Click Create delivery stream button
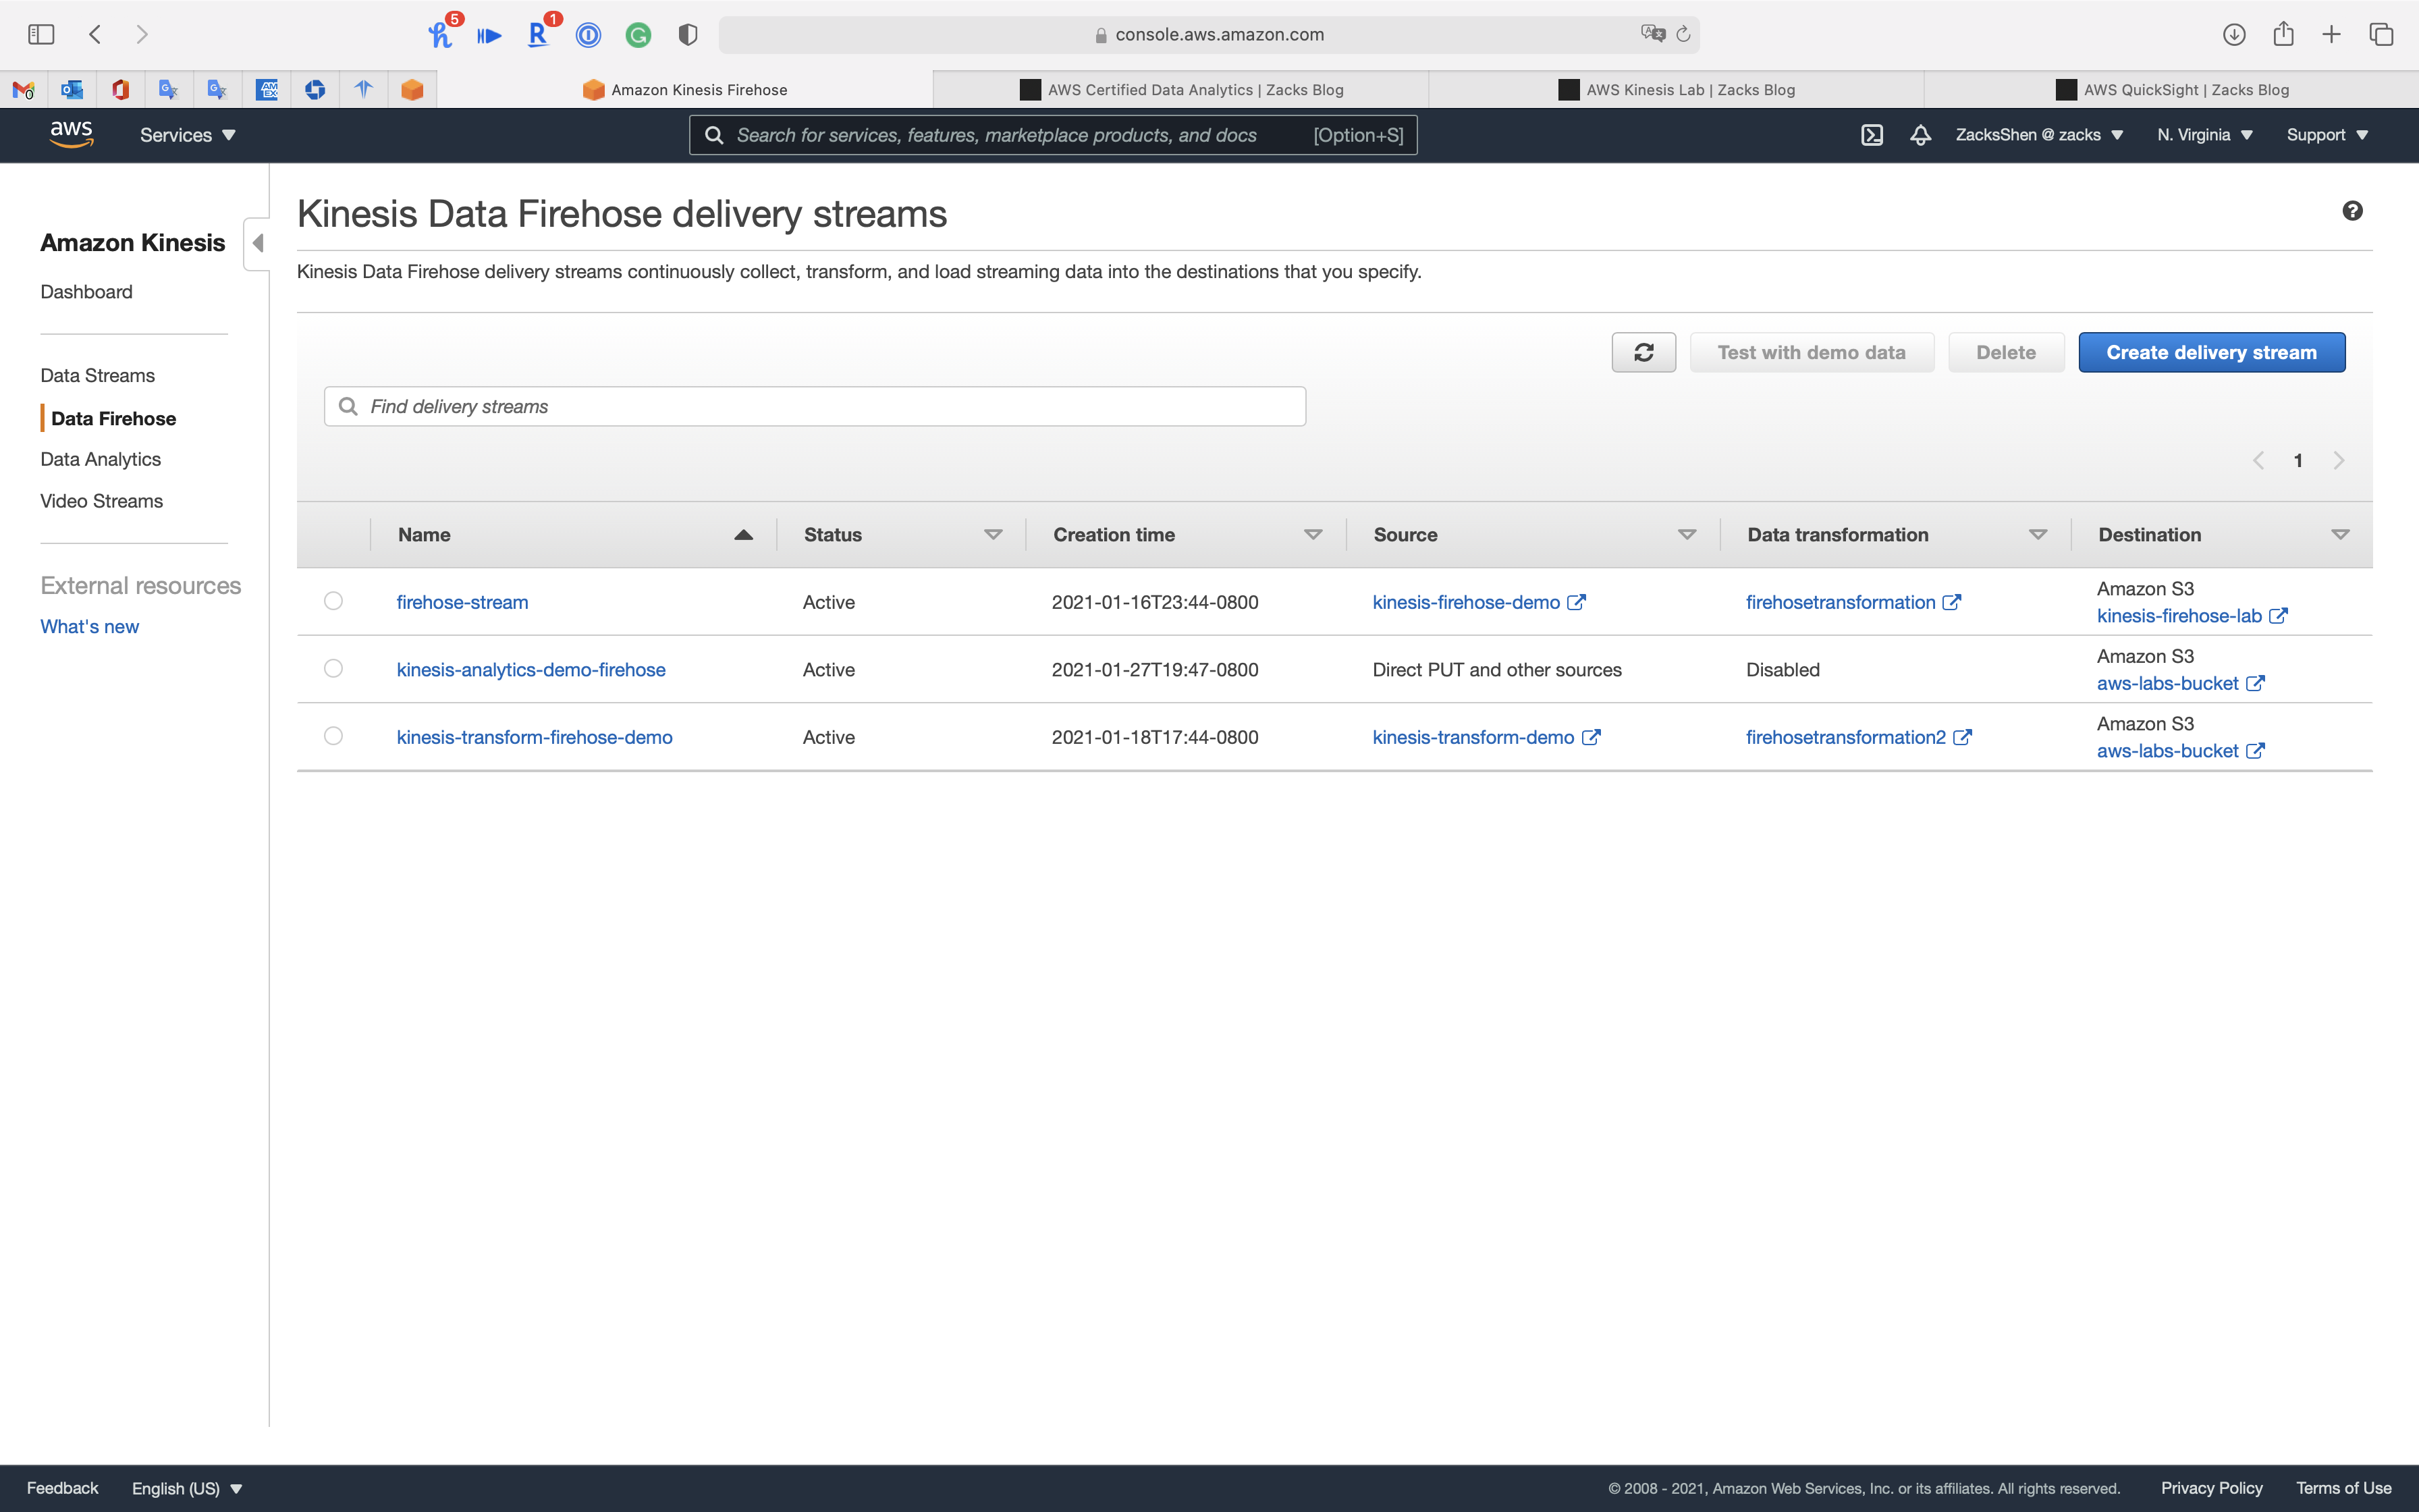This screenshot has width=2419, height=1512. pyautogui.click(x=2211, y=352)
